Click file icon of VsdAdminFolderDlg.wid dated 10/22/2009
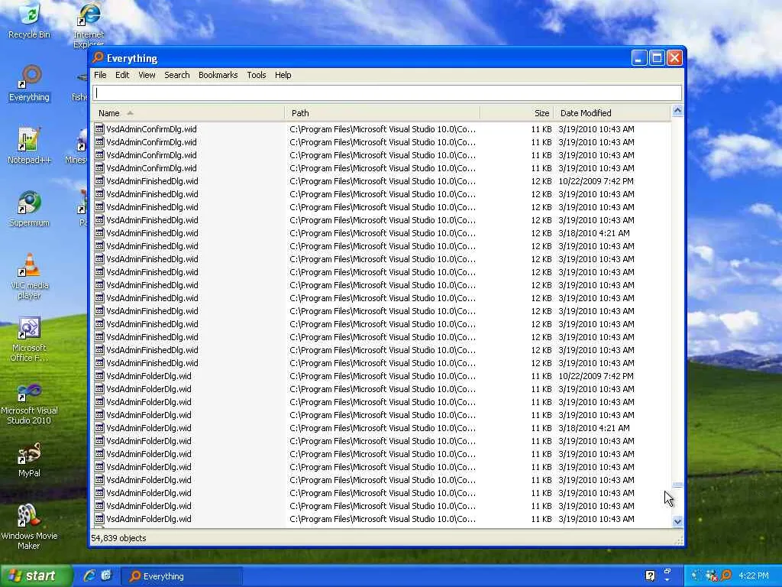782x587 pixels. pos(99,376)
